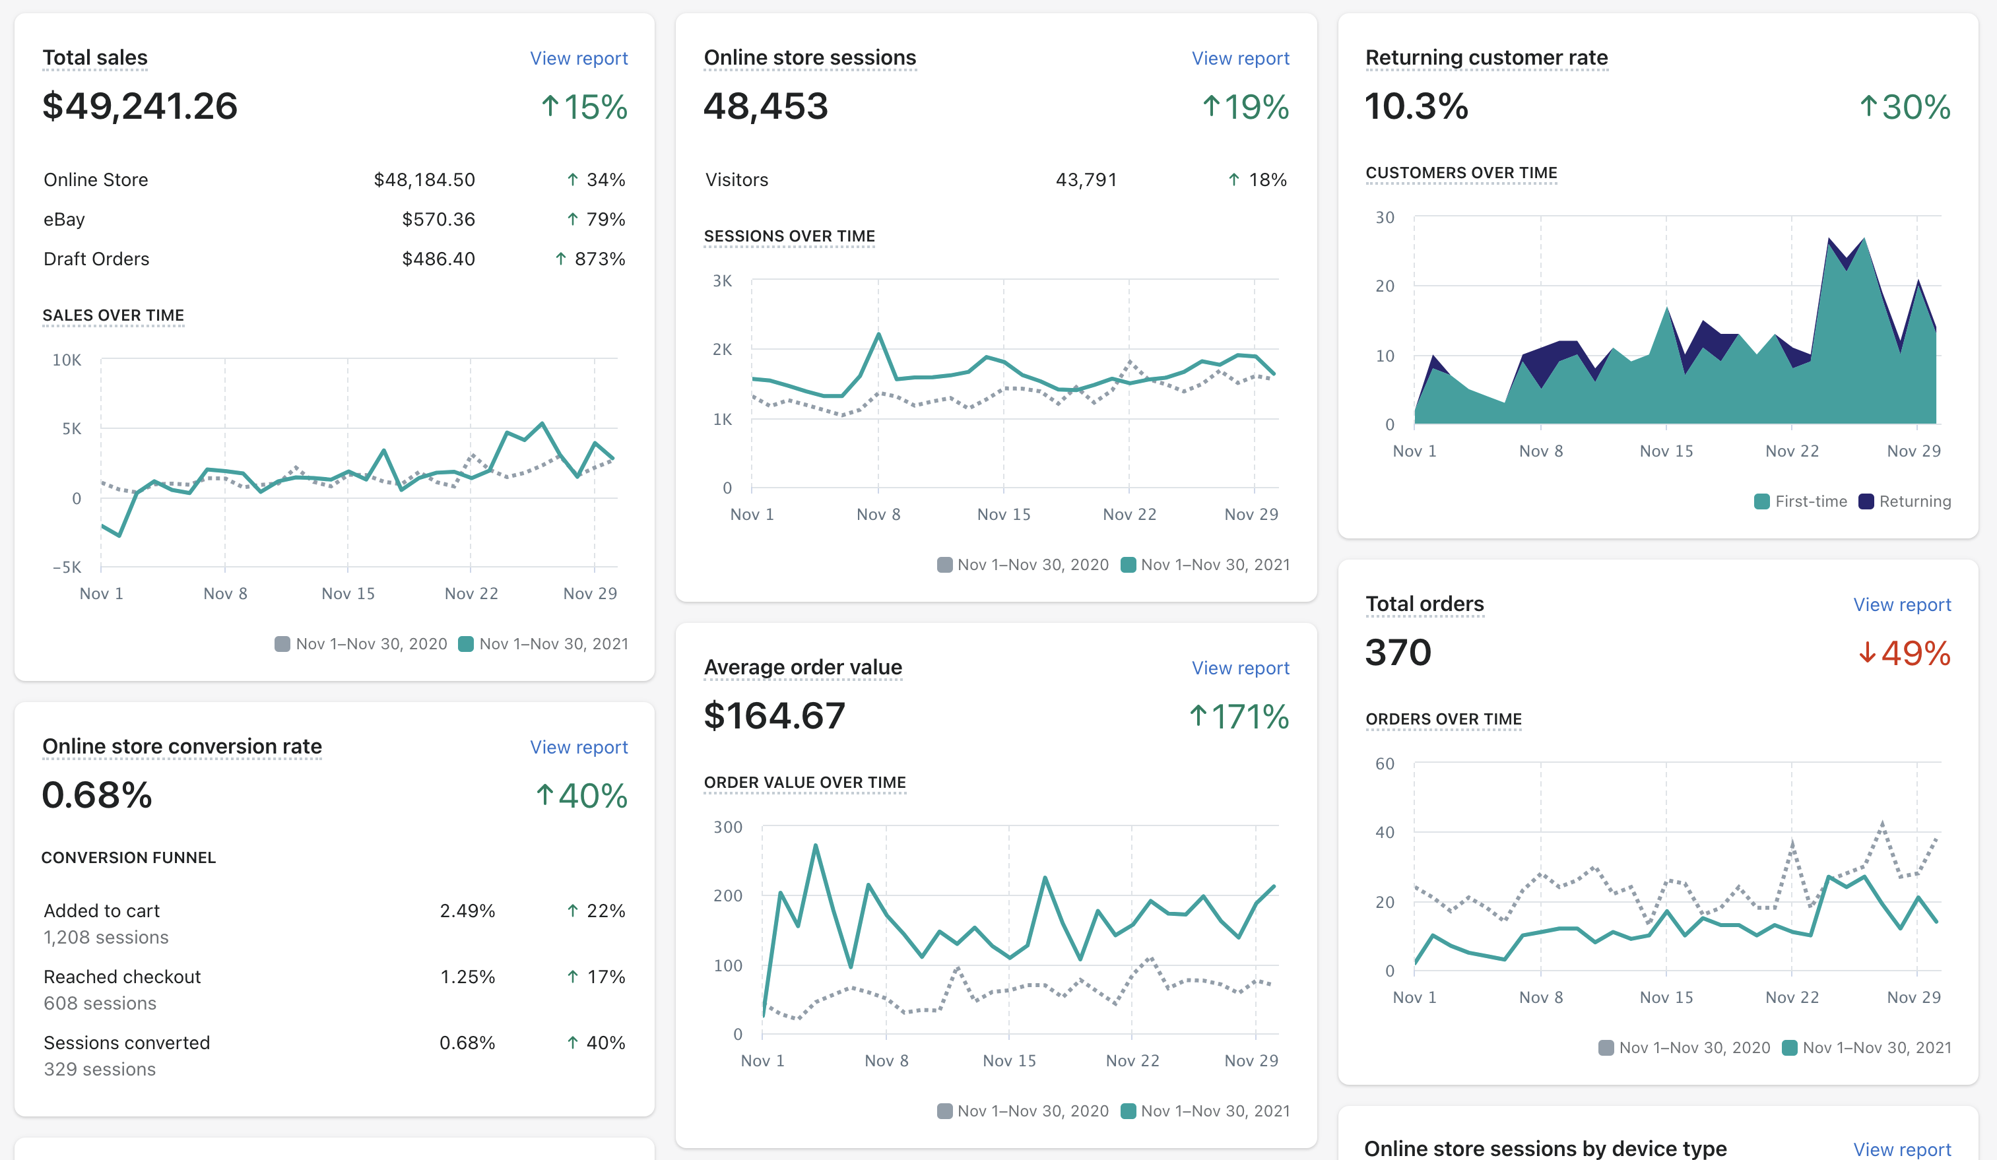Open the Online Store Sessions report
Image resolution: width=1997 pixels, height=1160 pixels.
click(1240, 58)
